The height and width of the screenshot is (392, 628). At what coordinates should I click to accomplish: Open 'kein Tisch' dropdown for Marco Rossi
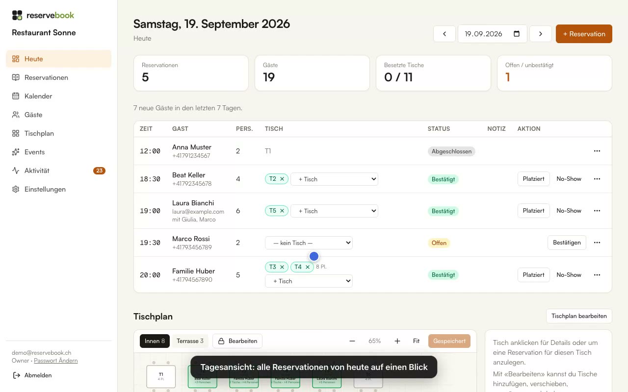(x=309, y=243)
